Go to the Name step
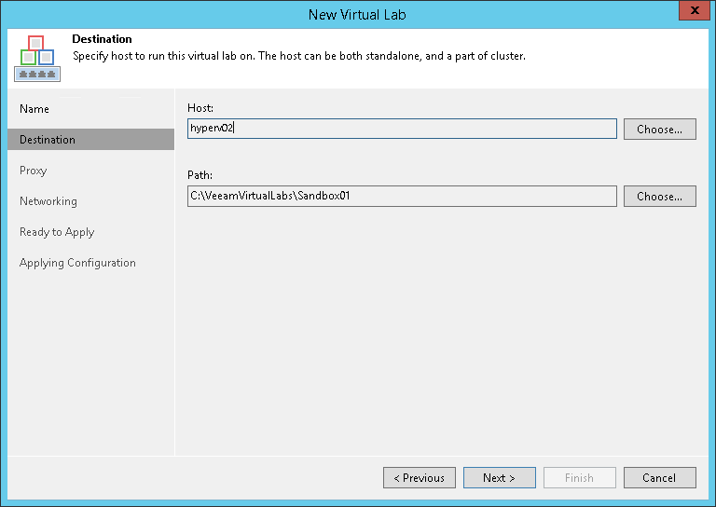The width and height of the screenshot is (716, 507). [34, 109]
